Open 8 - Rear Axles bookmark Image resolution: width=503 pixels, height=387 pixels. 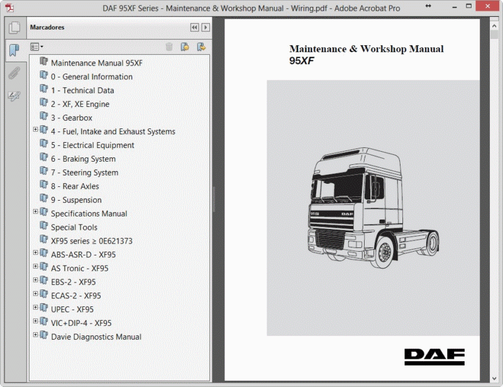pyautogui.click(x=75, y=186)
